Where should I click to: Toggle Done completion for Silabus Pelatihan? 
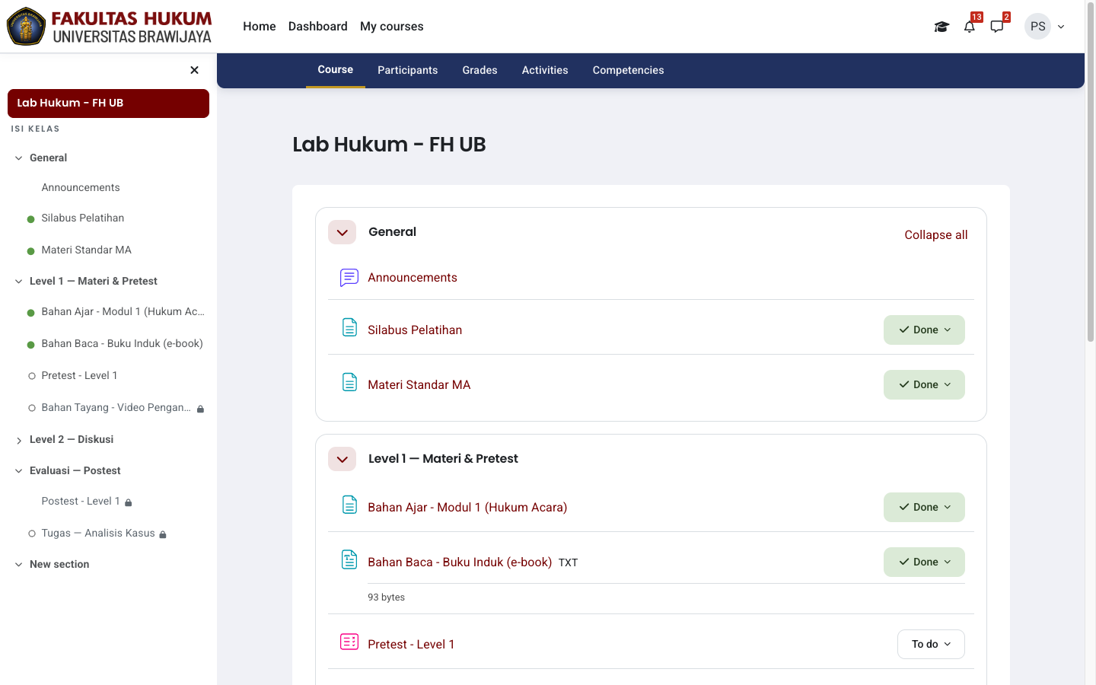(924, 330)
